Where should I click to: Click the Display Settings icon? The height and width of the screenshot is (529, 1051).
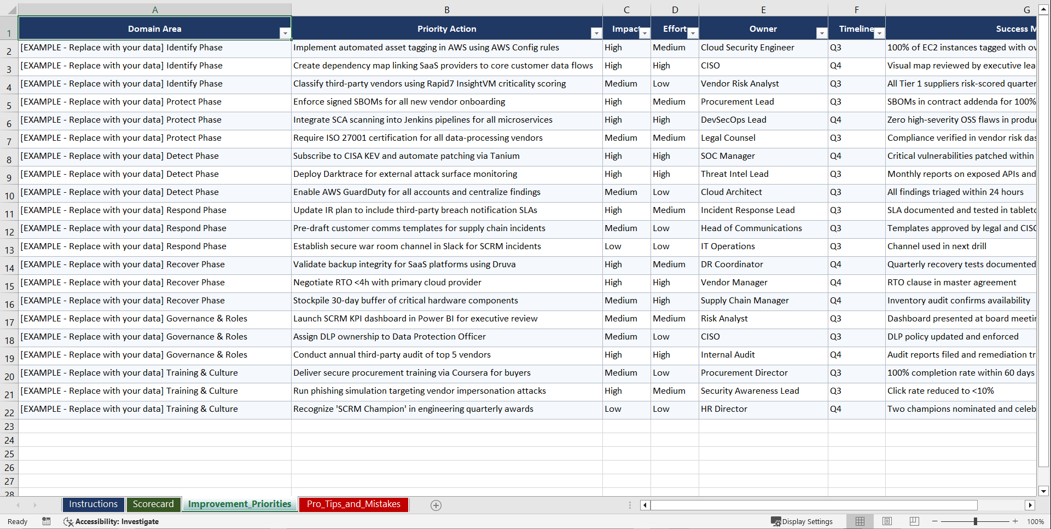pyautogui.click(x=802, y=521)
